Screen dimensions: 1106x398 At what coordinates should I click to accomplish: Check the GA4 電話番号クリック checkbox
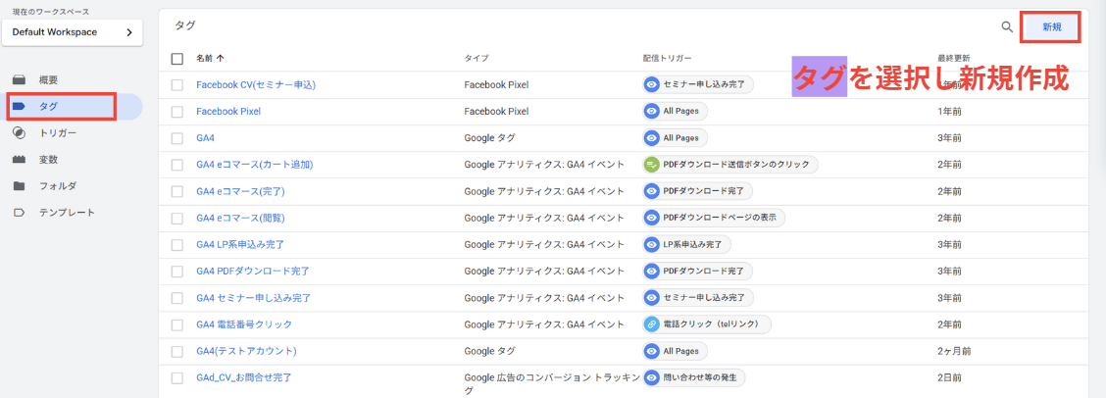click(177, 324)
